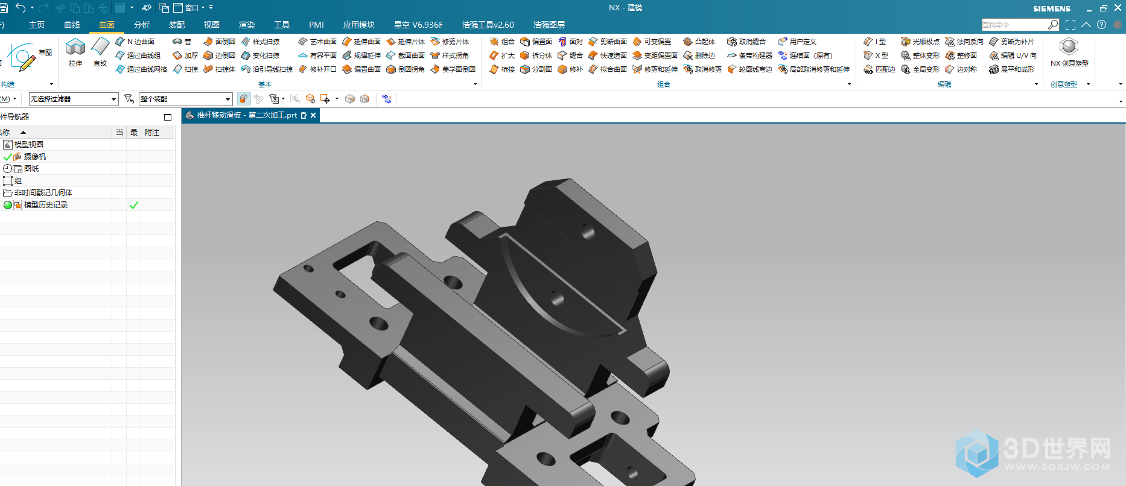1126x486 pixels.
Task: Click the 法向反向 reverse normal tool
Action: tap(964, 42)
